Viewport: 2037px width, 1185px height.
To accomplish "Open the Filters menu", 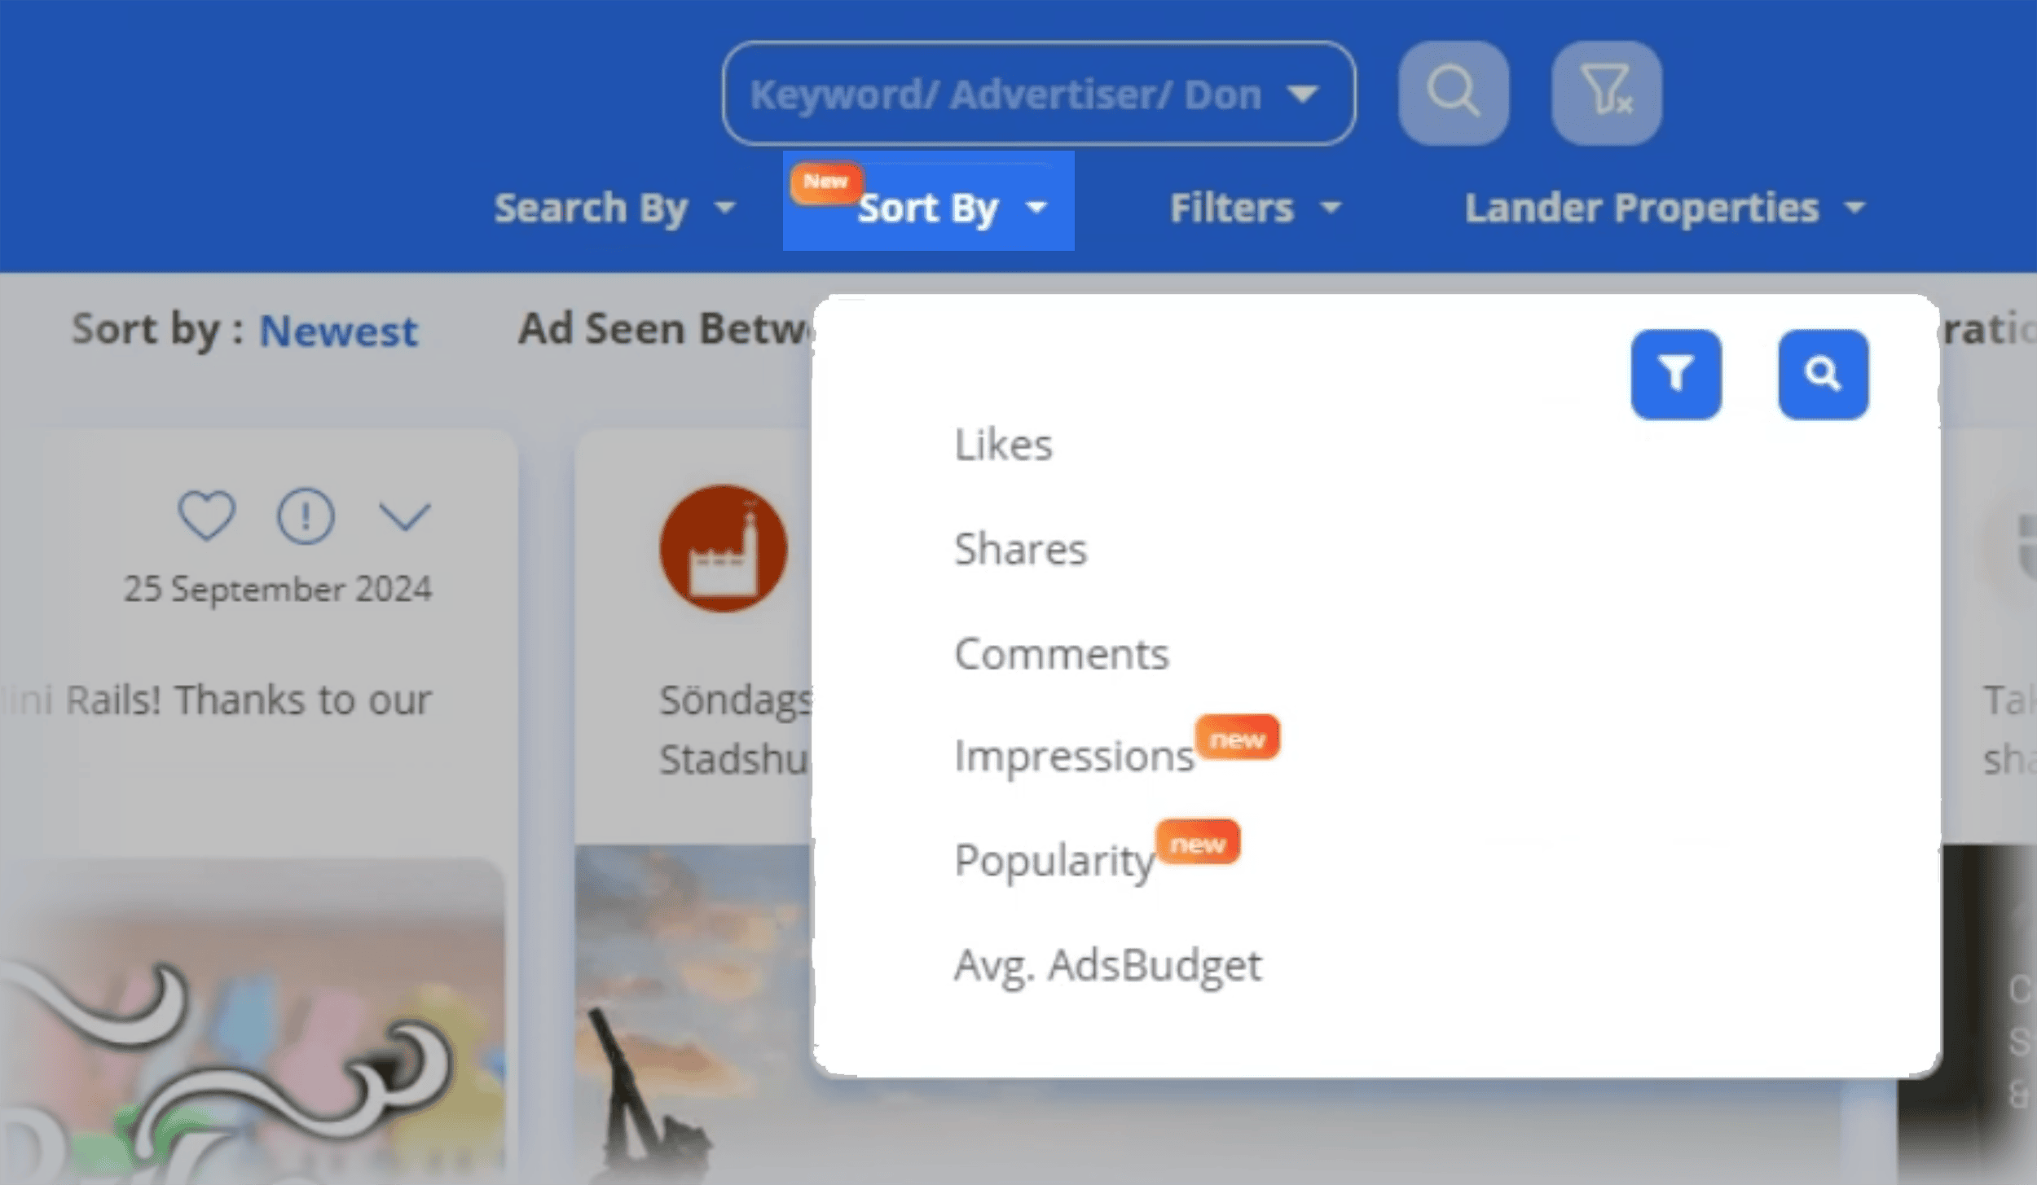I will coord(1232,207).
